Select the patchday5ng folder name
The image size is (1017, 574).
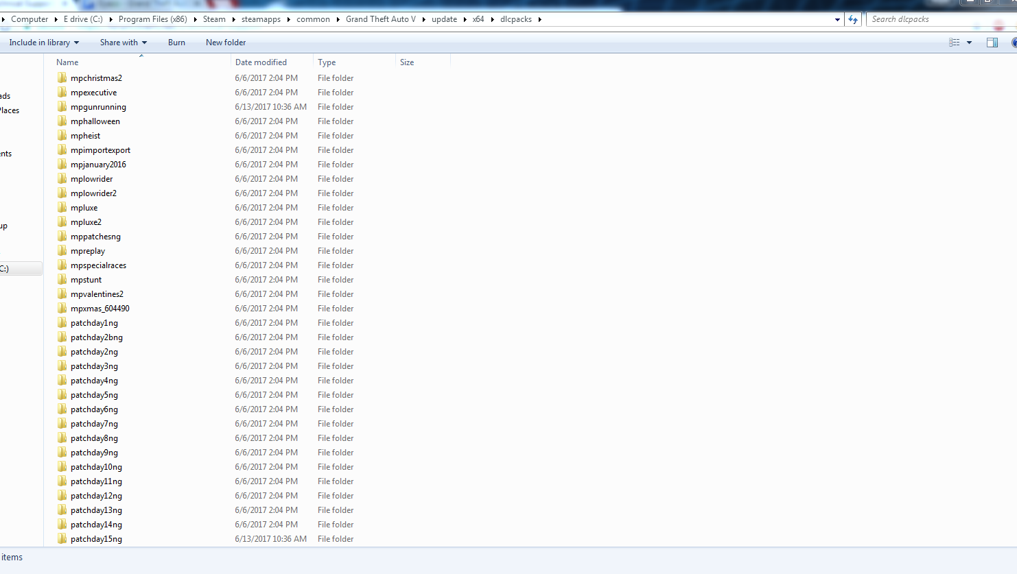pos(94,395)
